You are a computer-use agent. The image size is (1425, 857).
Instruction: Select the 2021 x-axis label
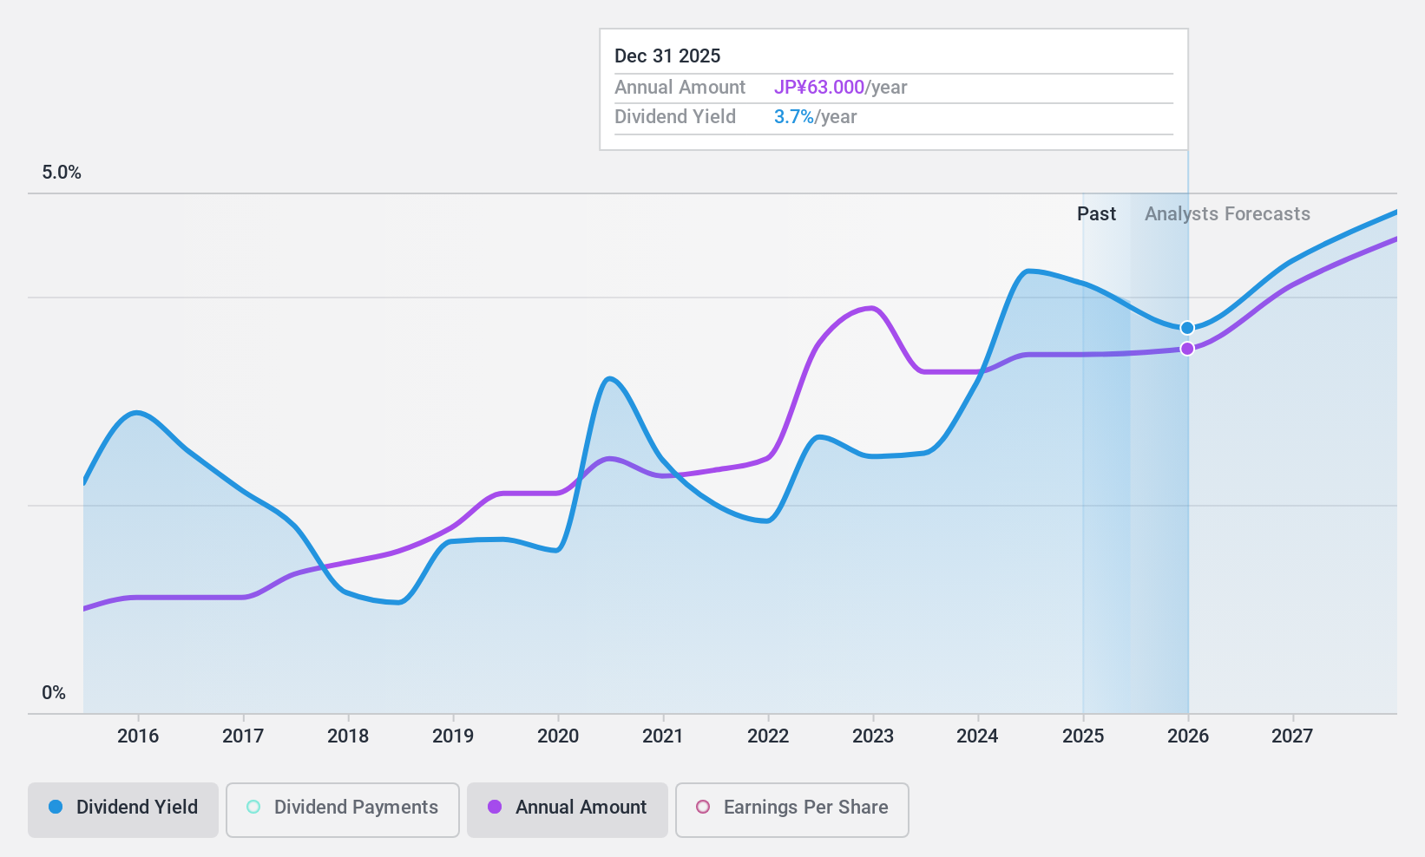coord(663,736)
